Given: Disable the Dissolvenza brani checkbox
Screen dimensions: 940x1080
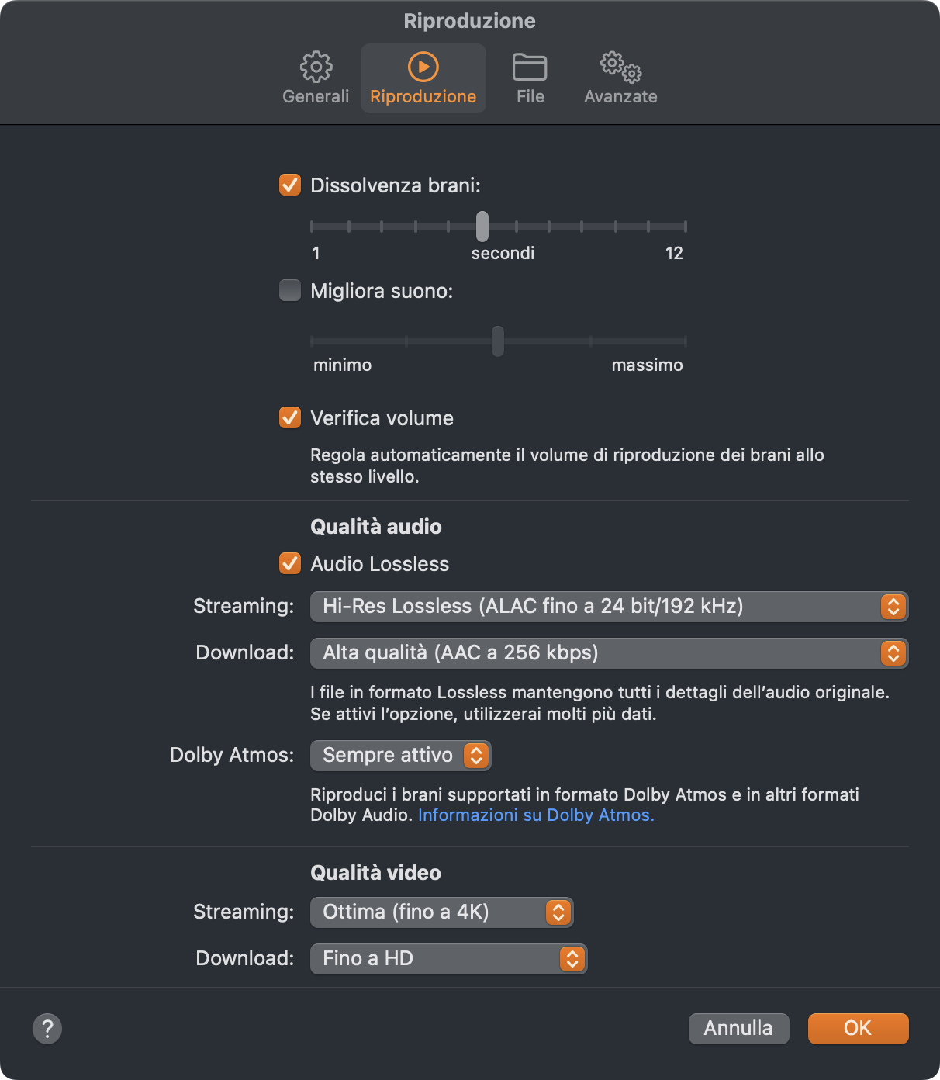Looking at the screenshot, I should coord(290,185).
